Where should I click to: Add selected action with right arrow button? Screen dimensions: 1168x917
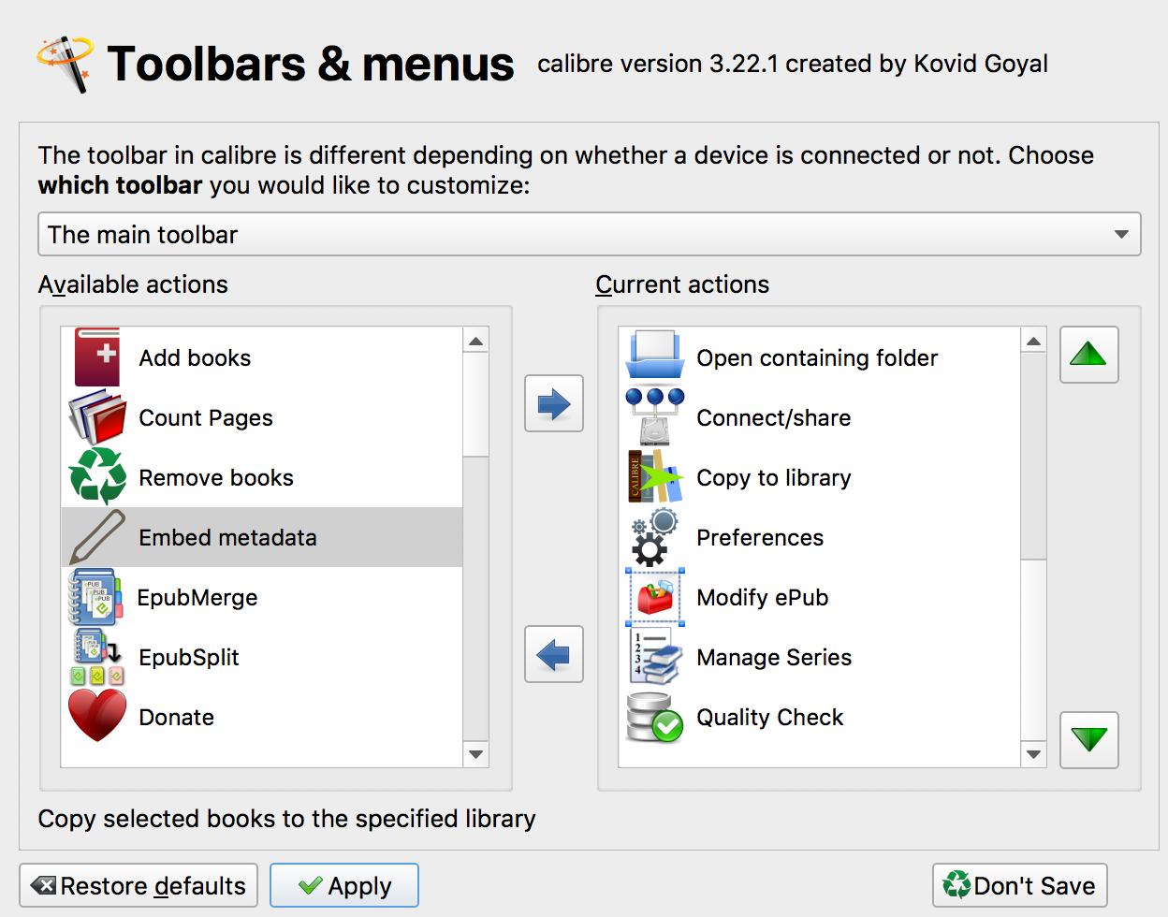(554, 404)
